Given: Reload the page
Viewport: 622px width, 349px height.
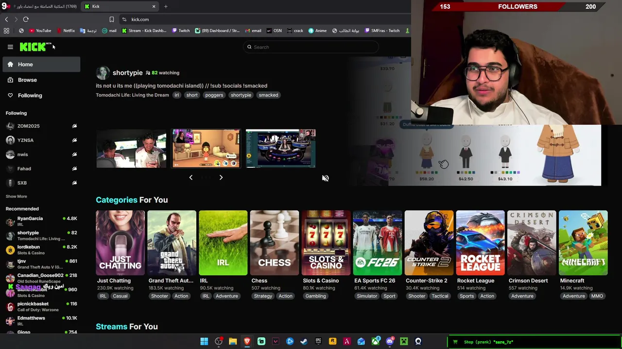Looking at the screenshot, I should click(x=26, y=19).
